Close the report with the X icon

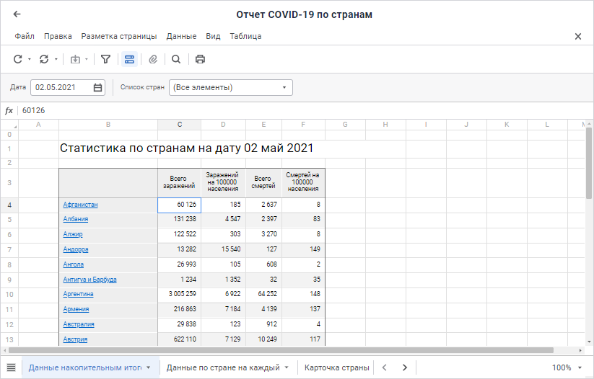click(x=577, y=36)
